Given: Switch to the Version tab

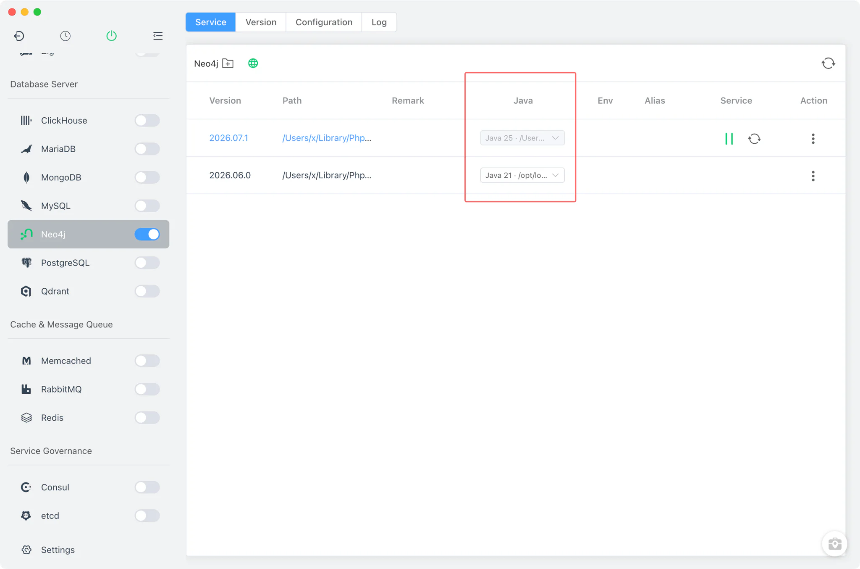Looking at the screenshot, I should (x=261, y=22).
